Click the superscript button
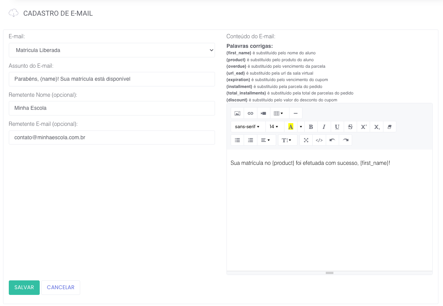The image size is (443, 306). coord(364,127)
